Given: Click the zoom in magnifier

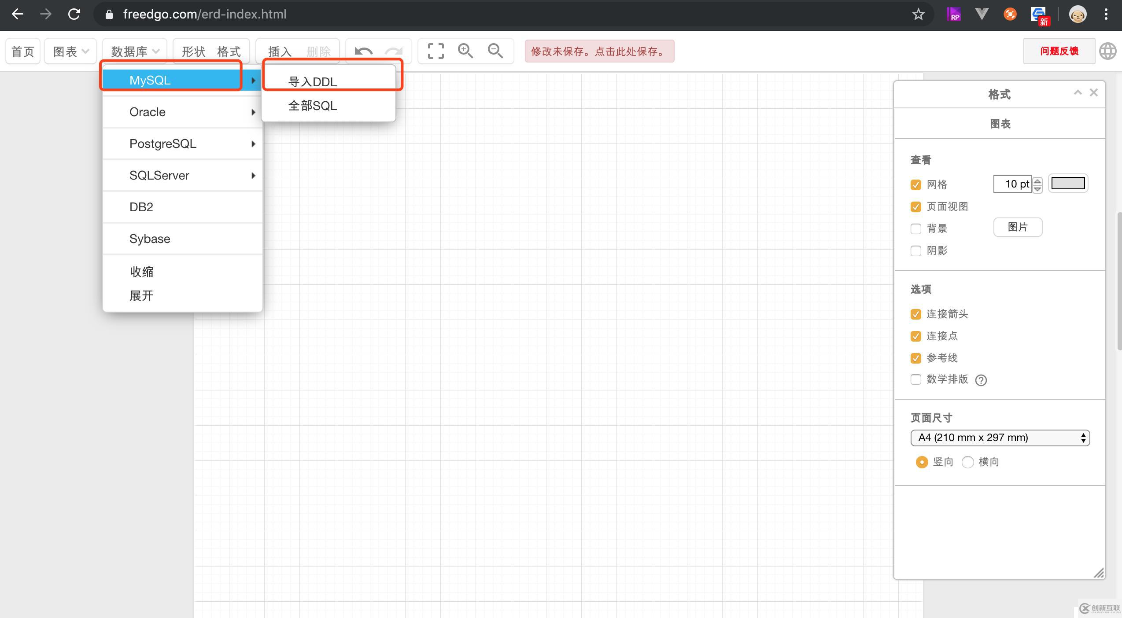Looking at the screenshot, I should point(465,51).
